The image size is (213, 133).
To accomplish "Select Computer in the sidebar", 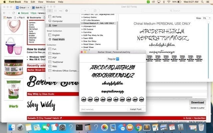I will [57, 21].
